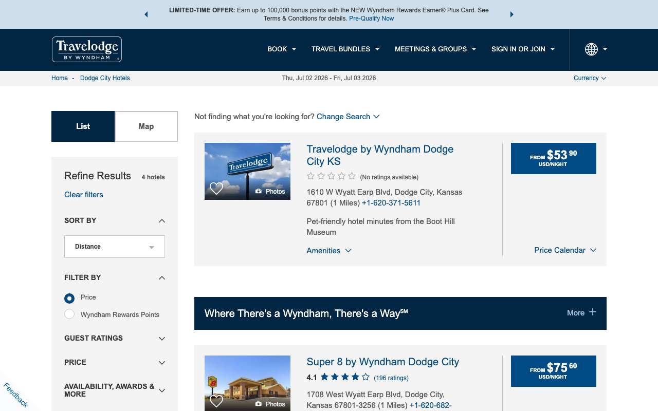
Task: Open the Currency dropdown
Action: pyautogui.click(x=590, y=78)
